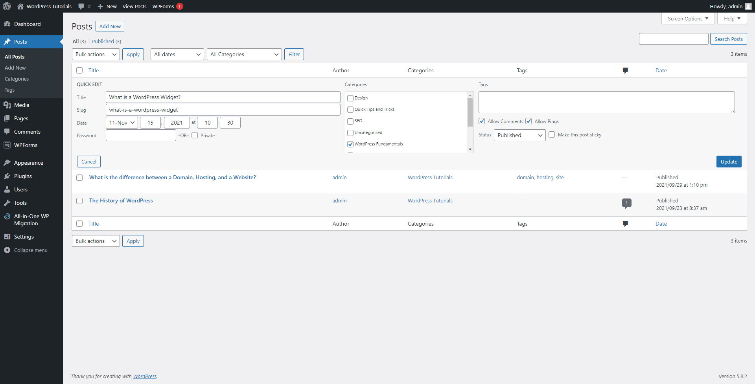
Task: Click the Pages icon in sidebar
Action: click(x=7, y=118)
